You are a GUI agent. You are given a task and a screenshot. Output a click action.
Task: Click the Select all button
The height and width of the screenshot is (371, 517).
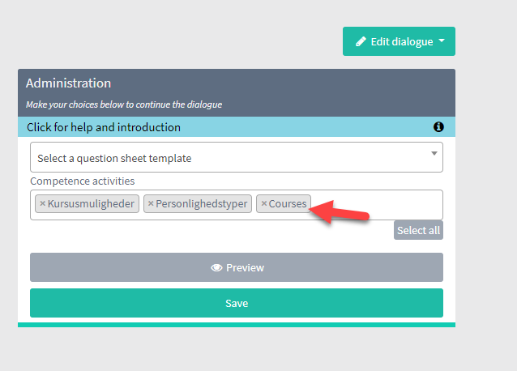(418, 230)
